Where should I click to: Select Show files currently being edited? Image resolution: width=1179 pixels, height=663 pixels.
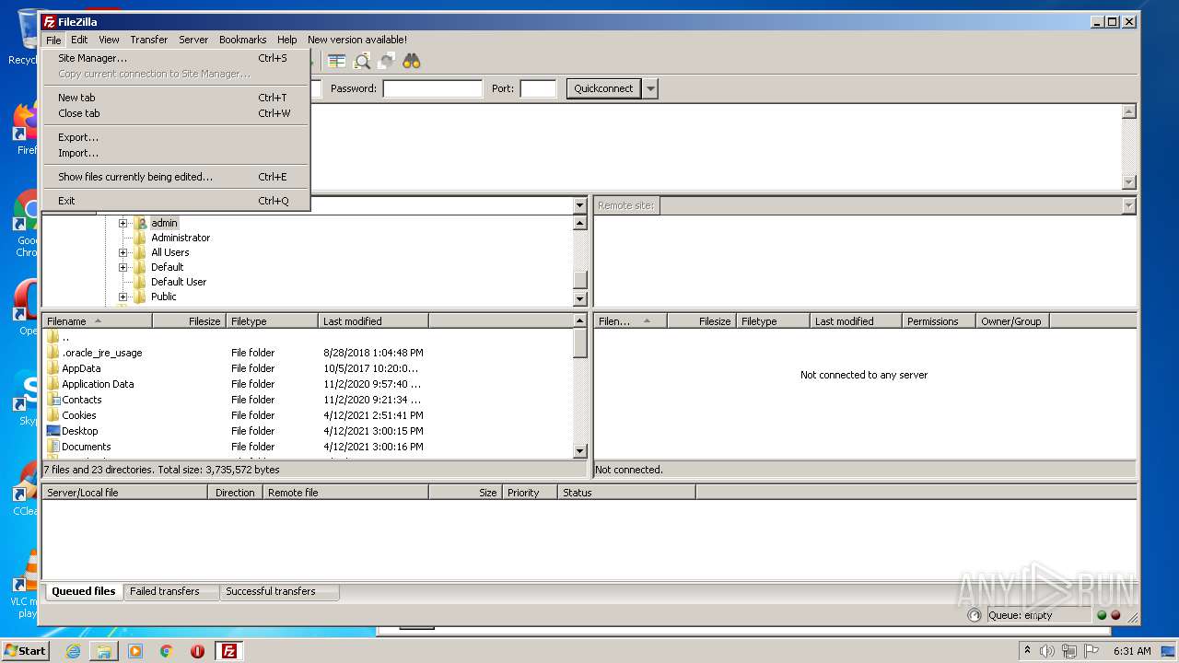point(176,177)
